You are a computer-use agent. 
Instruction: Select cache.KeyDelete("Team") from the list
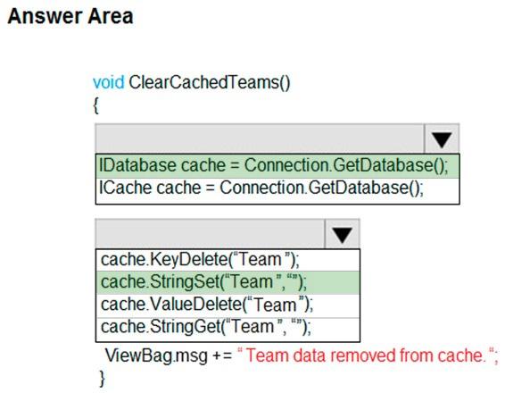pyautogui.click(x=228, y=260)
